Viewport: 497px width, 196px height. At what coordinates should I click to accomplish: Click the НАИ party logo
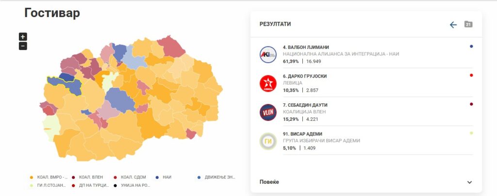267,54
